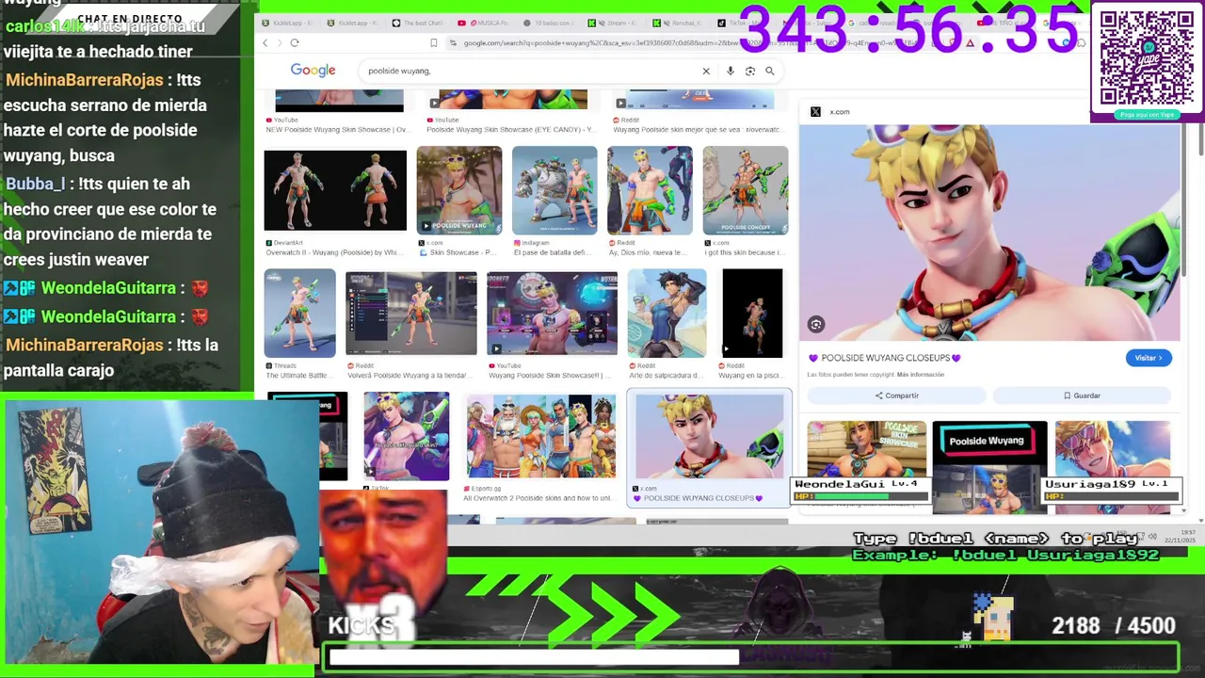Open the Esports.gg all Poolside skins thumbnail
Image resolution: width=1205 pixels, height=678 pixels.
click(x=540, y=436)
